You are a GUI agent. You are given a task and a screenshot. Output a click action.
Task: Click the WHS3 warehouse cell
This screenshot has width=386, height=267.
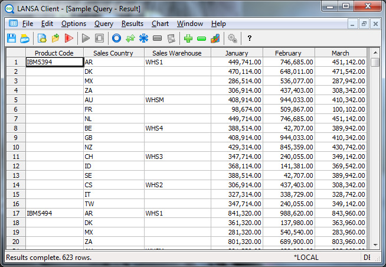coord(178,157)
